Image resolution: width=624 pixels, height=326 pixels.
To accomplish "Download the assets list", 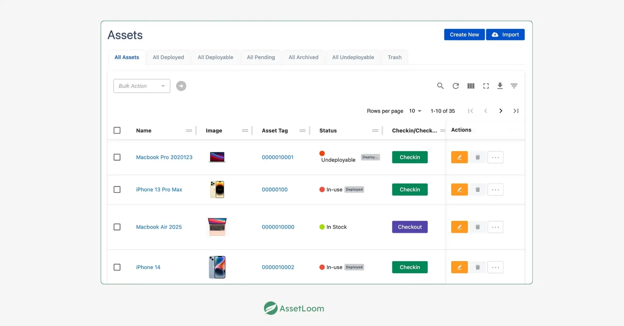I will pos(500,86).
